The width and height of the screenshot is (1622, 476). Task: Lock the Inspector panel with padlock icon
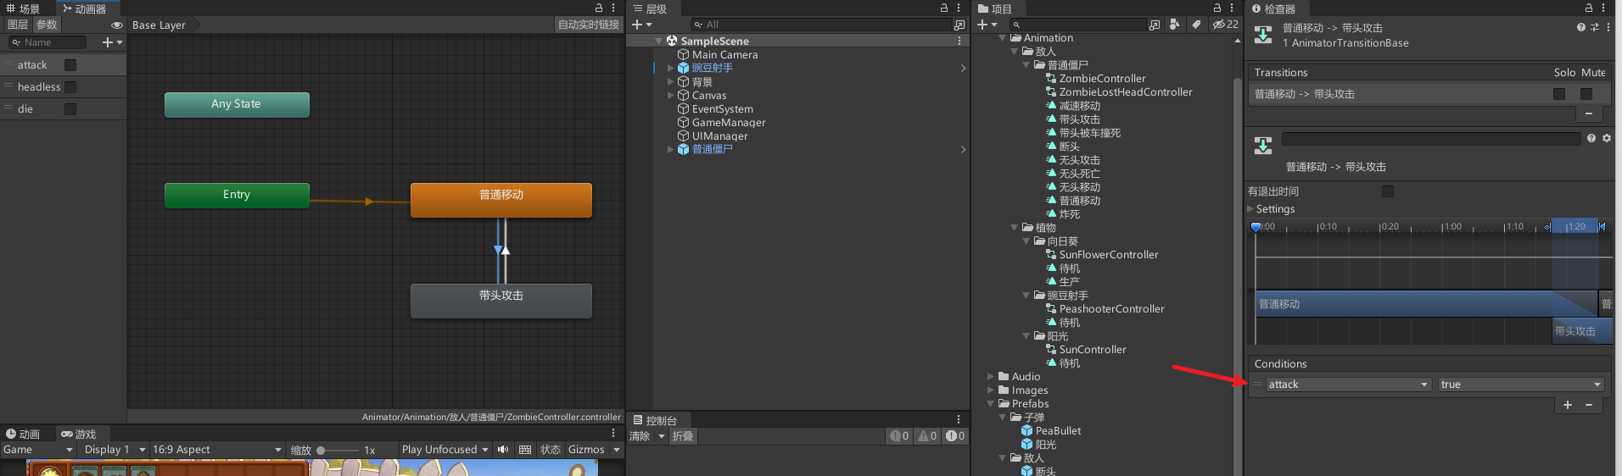tap(1589, 8)
